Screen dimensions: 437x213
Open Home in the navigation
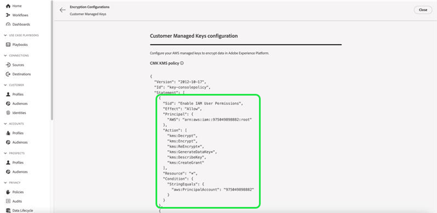[x=17, y=6]
